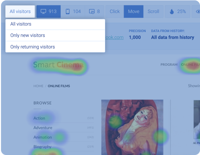
Task: Click the mobile phone icon
Action: 68,11
